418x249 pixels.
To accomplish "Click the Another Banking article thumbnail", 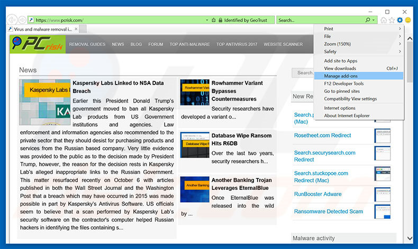I will coord(195,189).
